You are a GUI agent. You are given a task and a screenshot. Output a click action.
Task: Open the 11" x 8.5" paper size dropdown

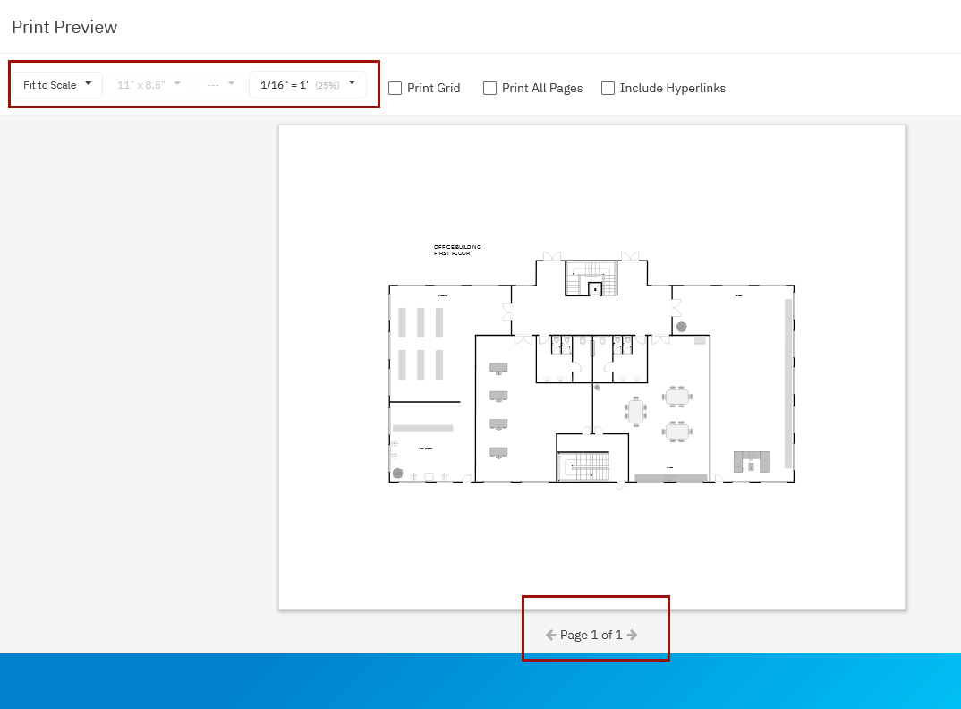tap(149, 85)
